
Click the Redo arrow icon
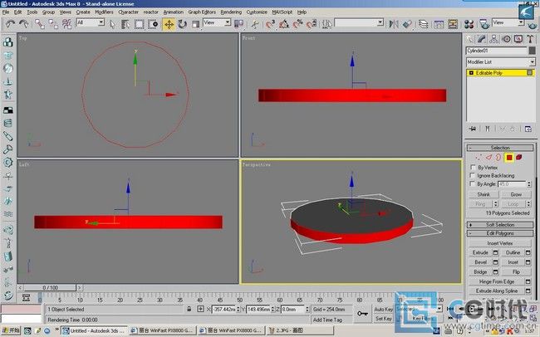[24, 24]
